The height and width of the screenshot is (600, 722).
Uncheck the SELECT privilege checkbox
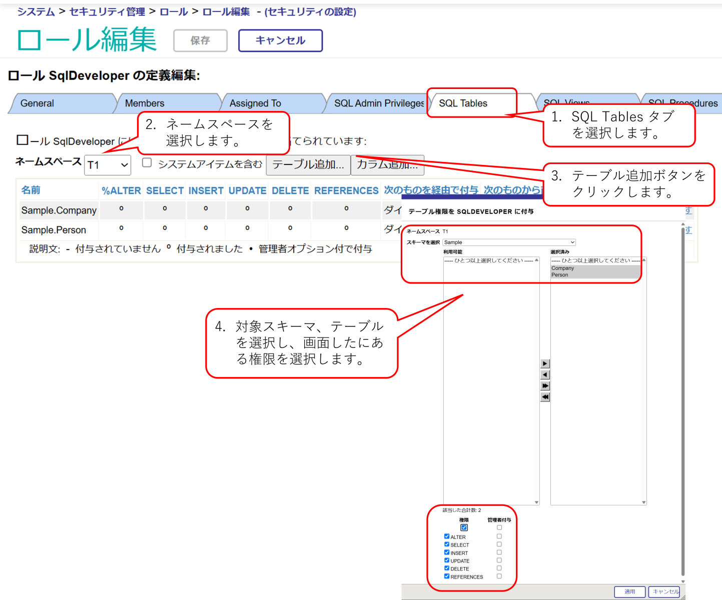point(447,544)
